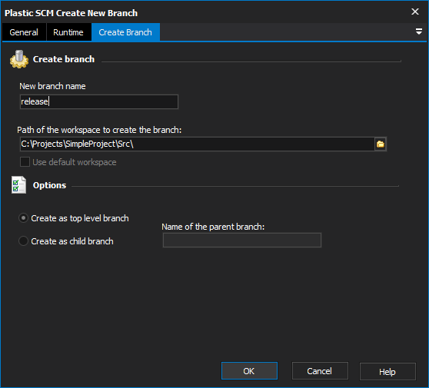Click 'Path of the workspace' label
The width and height of the screenshot is (429, 388).
pos(99,130)
